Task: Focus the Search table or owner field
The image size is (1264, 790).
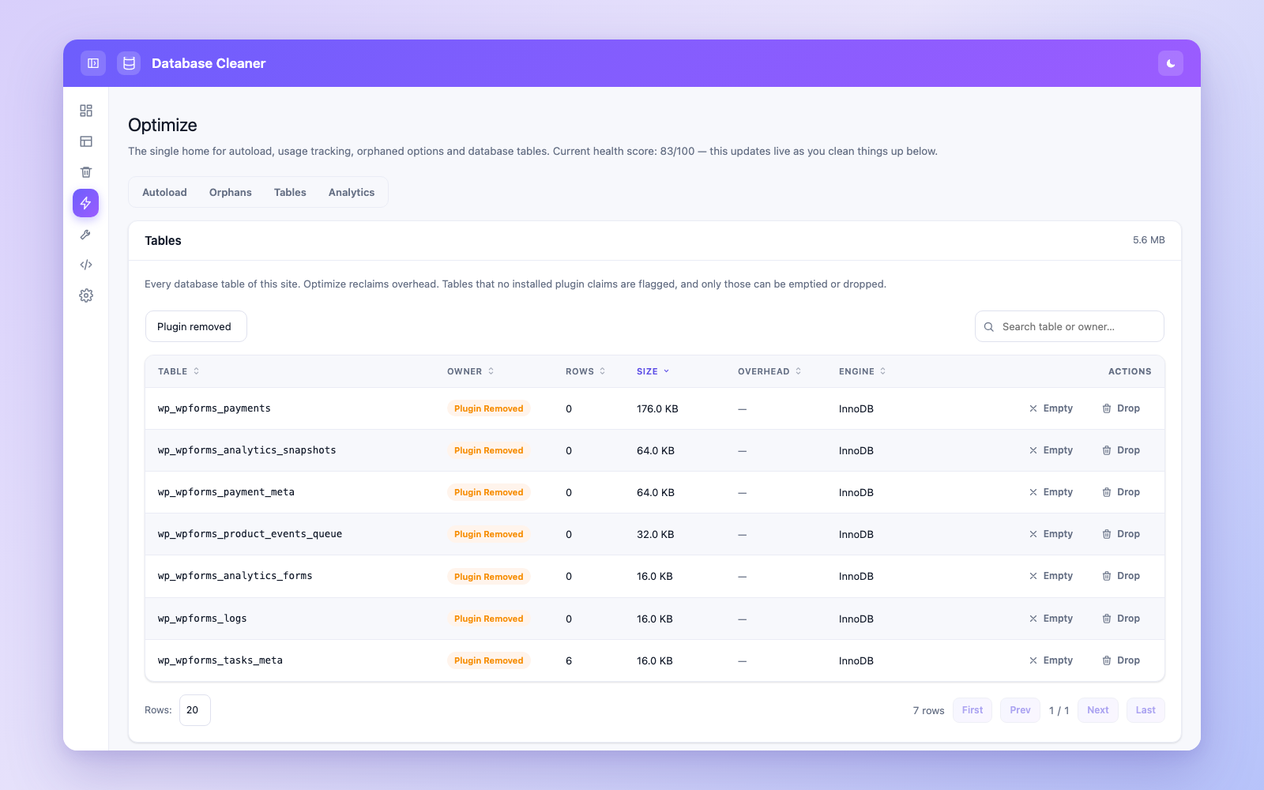Action: 1070,326
